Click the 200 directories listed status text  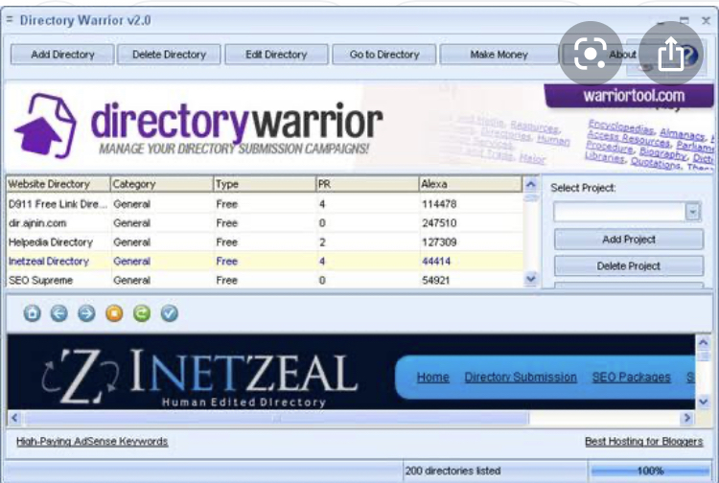(452, 471)
